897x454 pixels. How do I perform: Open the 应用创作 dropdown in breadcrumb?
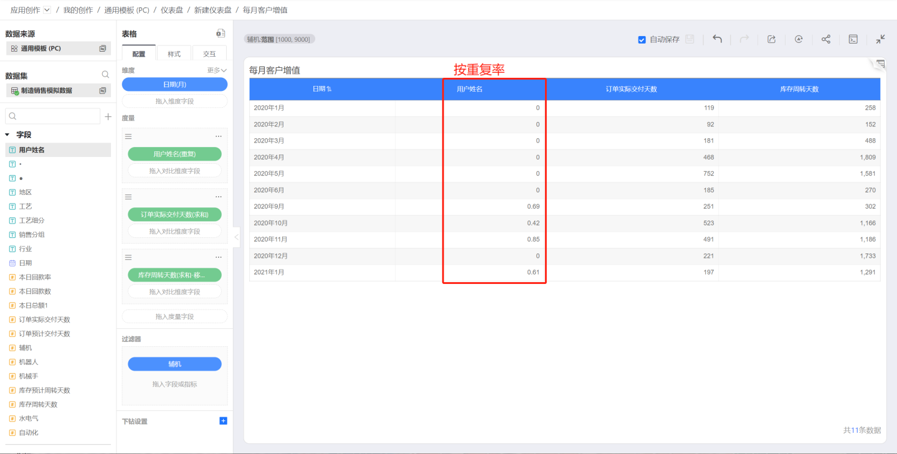tap(47, 10)
